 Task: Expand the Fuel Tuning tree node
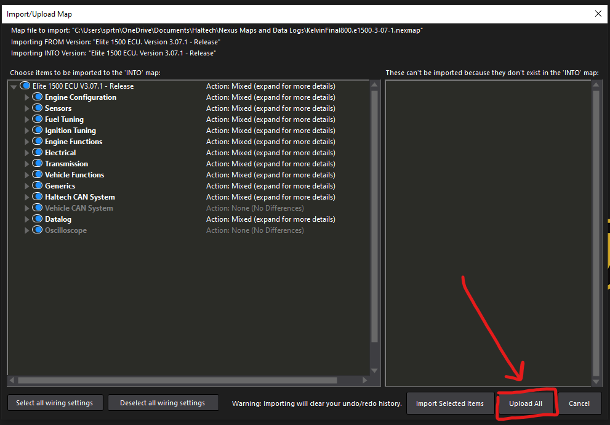tap(26, 119)
